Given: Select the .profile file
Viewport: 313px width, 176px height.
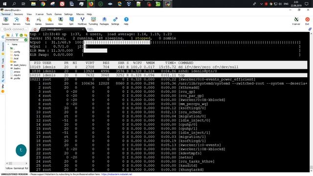Looking at the screenshot, I should pos(15,78).
